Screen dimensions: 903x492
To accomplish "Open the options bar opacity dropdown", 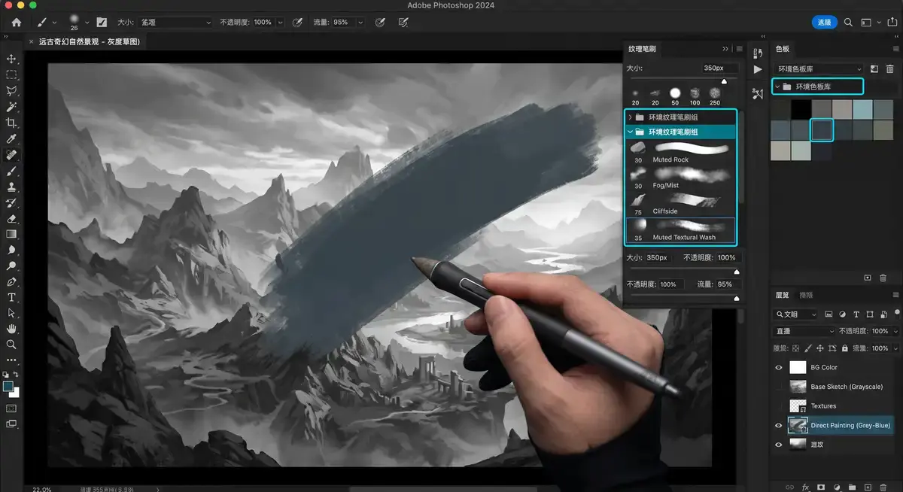I will click(281, 23).
